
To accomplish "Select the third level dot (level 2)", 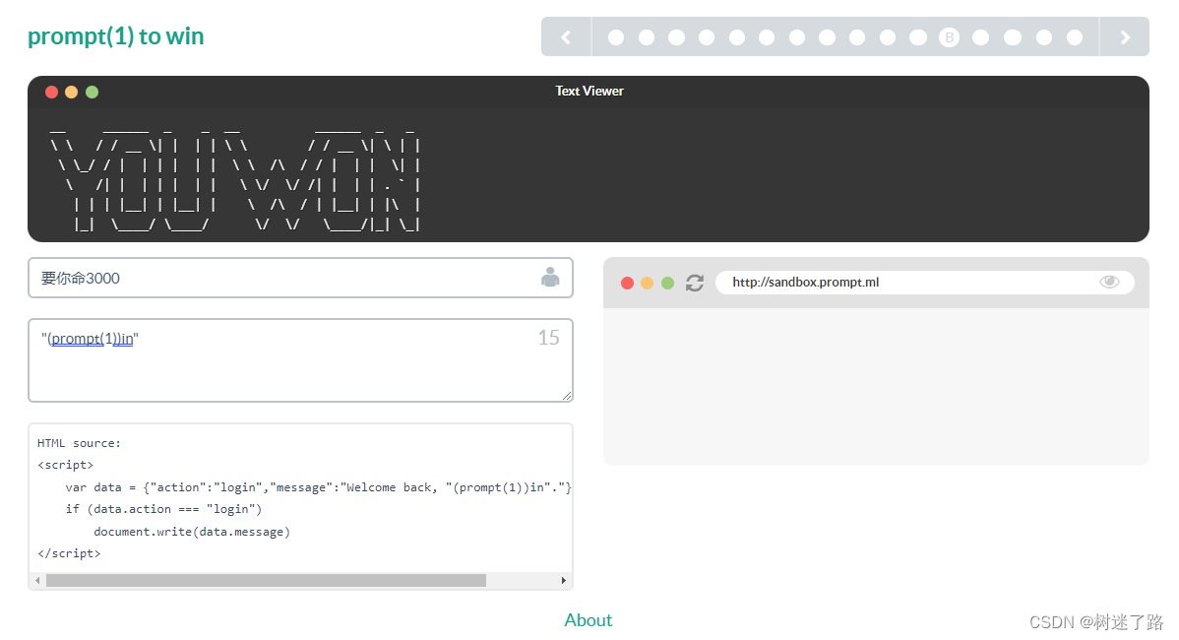I will click(x=677, y=36).
